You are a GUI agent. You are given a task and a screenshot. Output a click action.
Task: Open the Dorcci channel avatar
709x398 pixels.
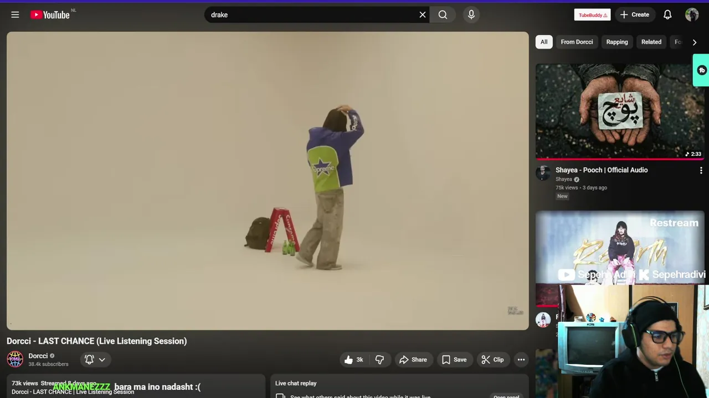point(15,359)
